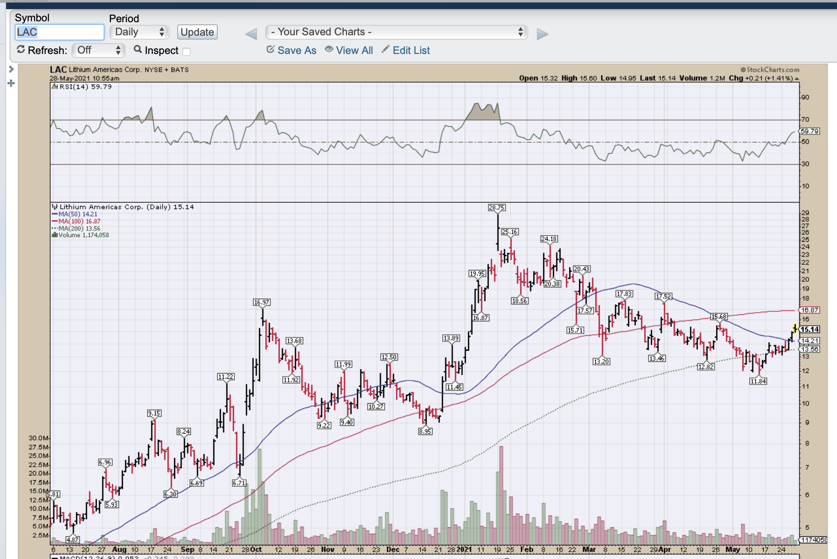Click the 28.75 peak price label
Image resolution: width=837 pixels, height=559 pixels.
(x=497, y=208)
